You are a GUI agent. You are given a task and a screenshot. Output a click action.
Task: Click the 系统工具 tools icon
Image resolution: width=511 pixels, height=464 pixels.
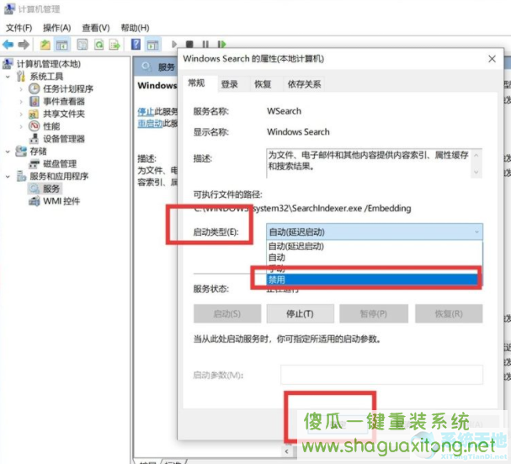click(20, 77)
